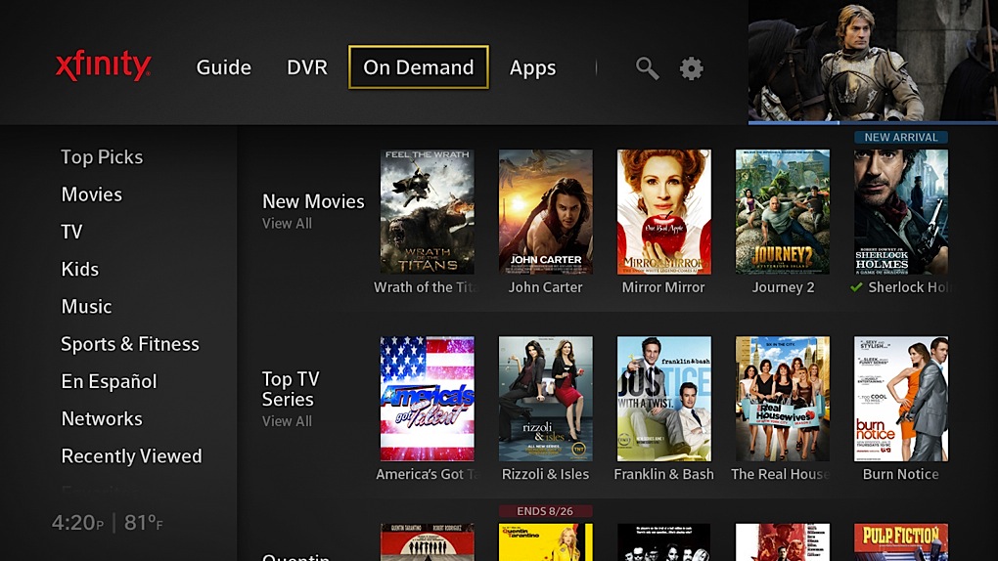Open Pulp Fiction poster in bottom row
The height and width of the screenshot is (561, 998).
click(900, 541)
